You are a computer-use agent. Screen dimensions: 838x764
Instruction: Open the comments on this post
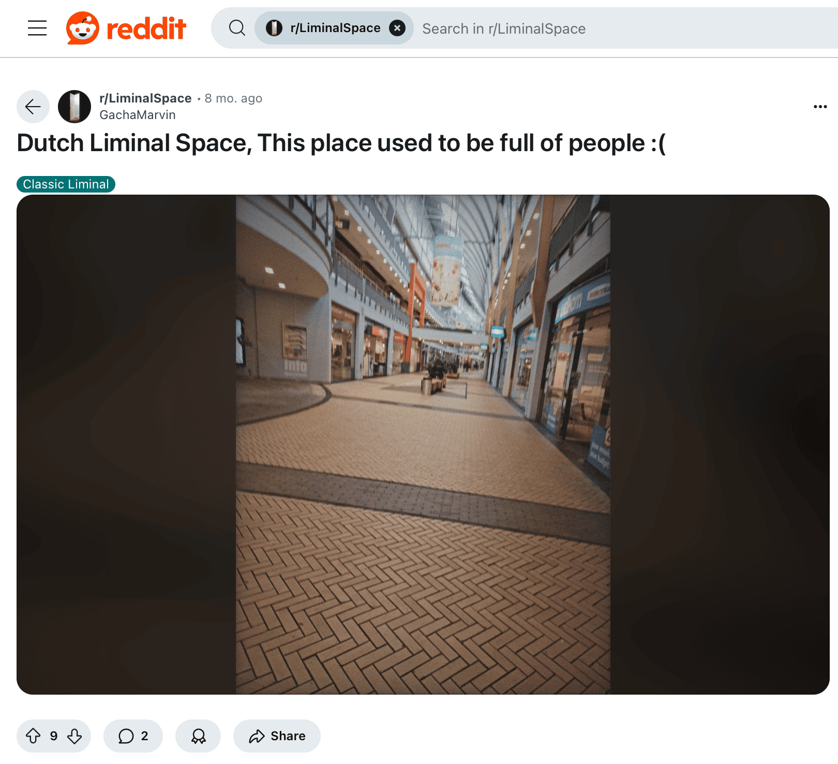point(133,736)
